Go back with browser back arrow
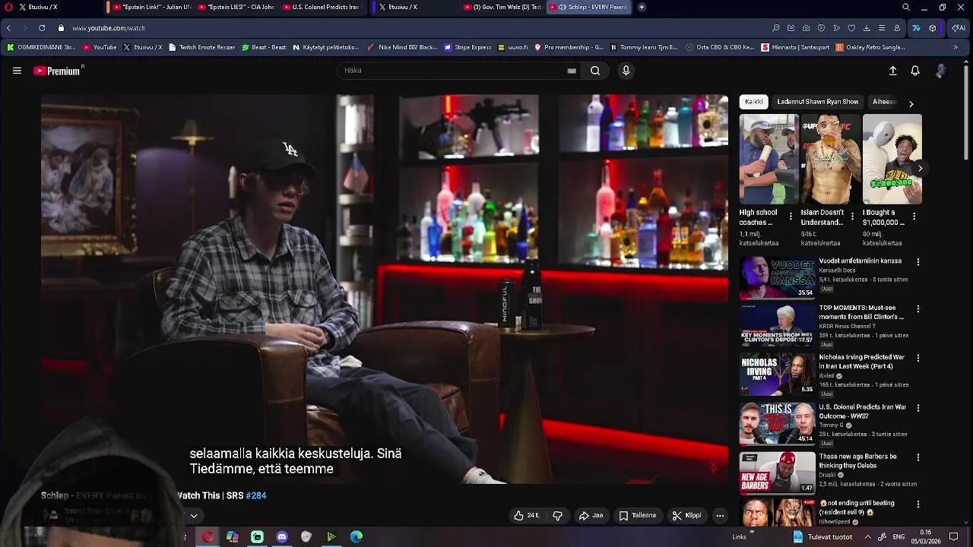973x547 pixels. click(x=8, y=28)
